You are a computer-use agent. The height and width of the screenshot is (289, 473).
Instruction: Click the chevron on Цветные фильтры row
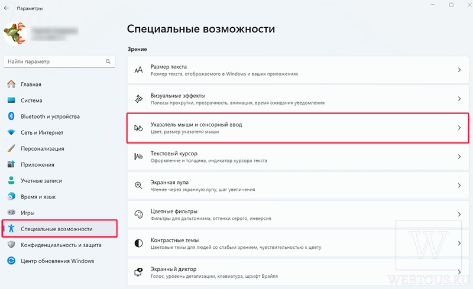tap(459, 215)
